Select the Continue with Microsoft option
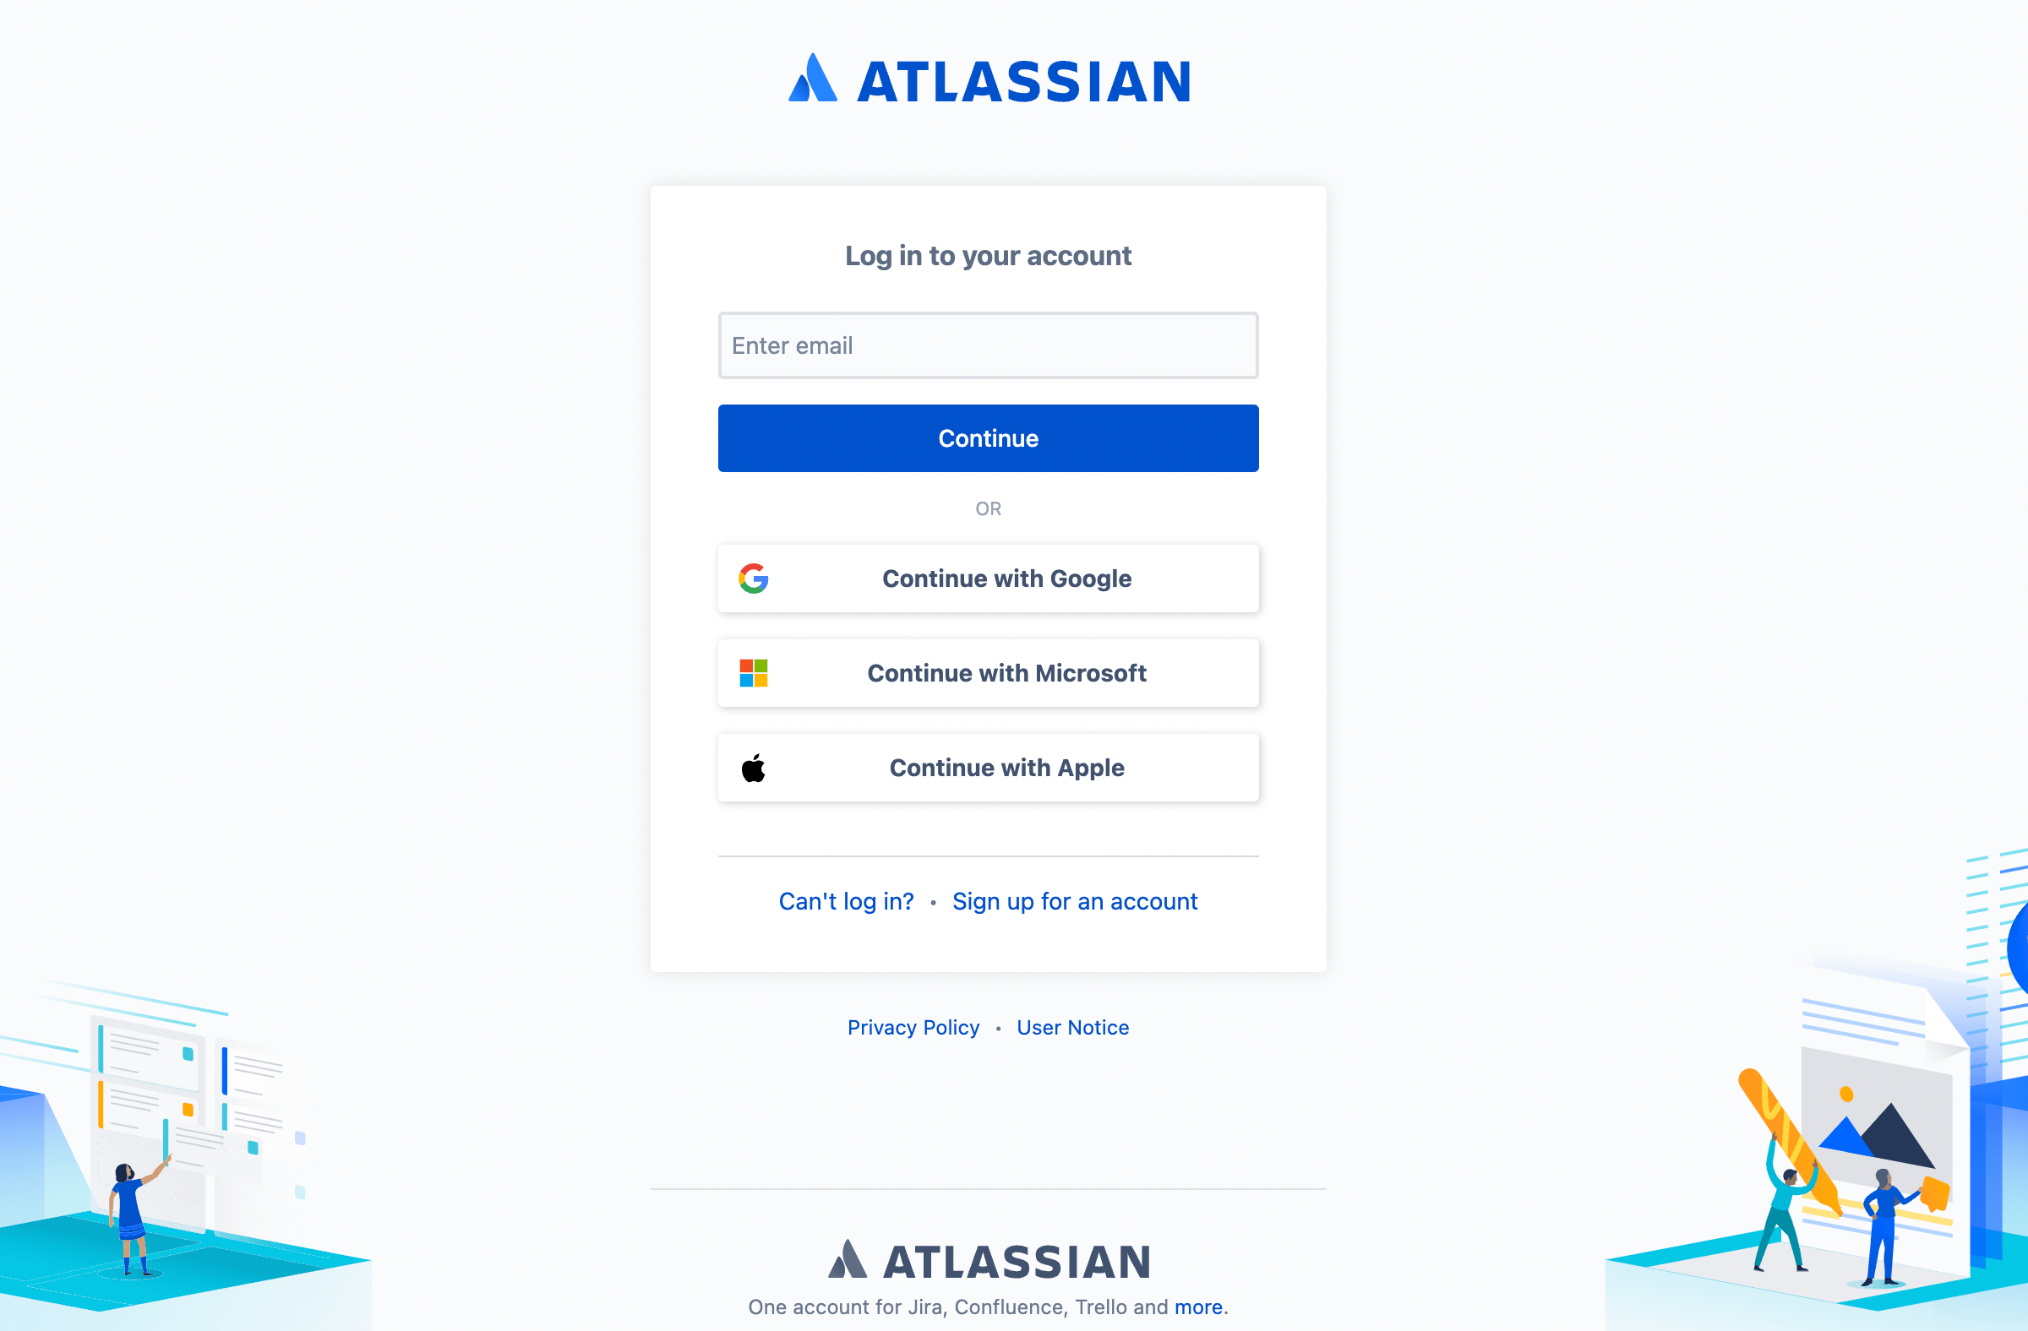 click(988, 673)
